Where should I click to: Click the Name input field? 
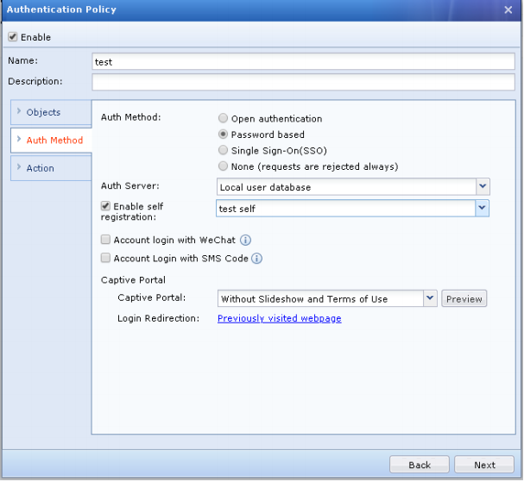pos(304,61)
